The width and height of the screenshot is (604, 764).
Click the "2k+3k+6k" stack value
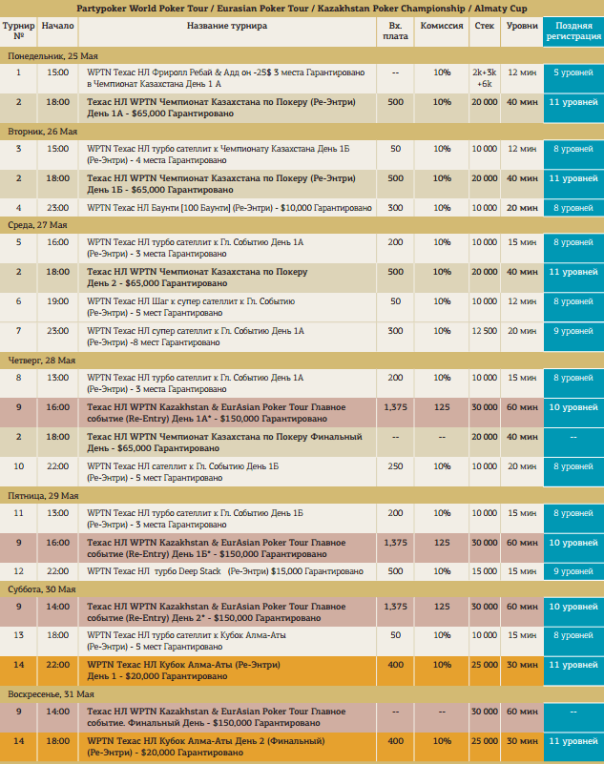484,78
